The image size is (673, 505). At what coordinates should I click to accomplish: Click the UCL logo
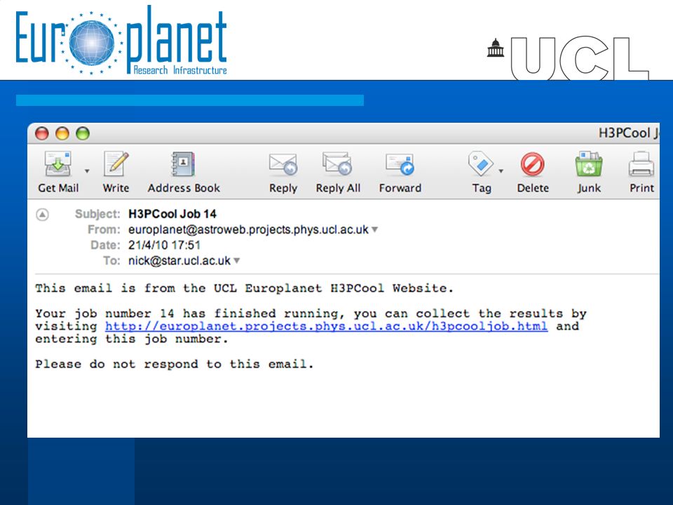tap(568, 58)
